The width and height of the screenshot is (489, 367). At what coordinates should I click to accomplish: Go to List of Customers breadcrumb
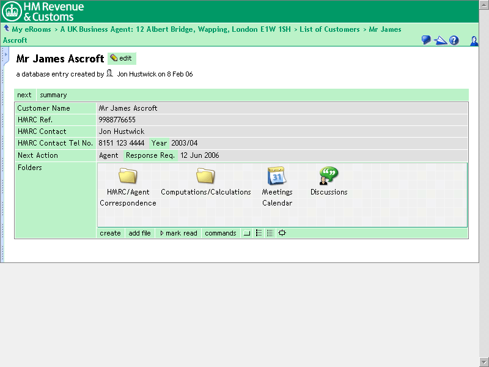pos(329,29)
